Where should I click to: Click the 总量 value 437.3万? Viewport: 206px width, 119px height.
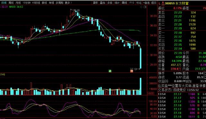(x=176, y=65)
